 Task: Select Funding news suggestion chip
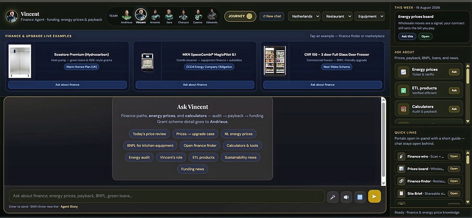[x=193, y=169]
